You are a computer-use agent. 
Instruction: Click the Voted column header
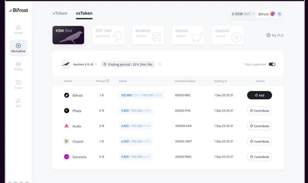tap(123, 81)
